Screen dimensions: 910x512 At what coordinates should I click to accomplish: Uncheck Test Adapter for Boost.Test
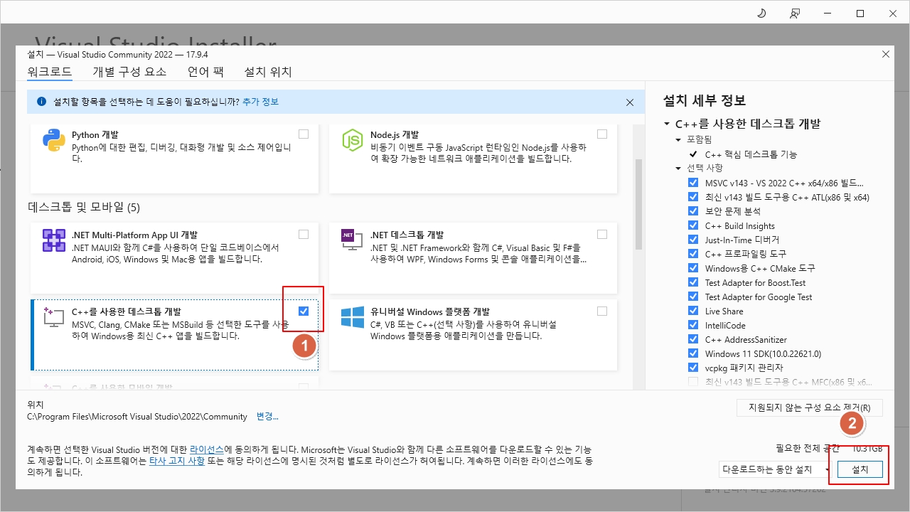point(693,282)
